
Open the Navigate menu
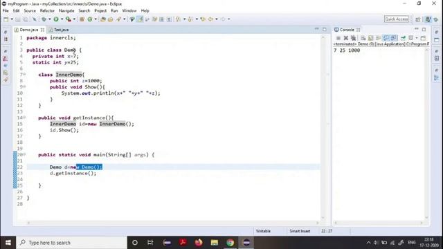(x=66, y=11)
